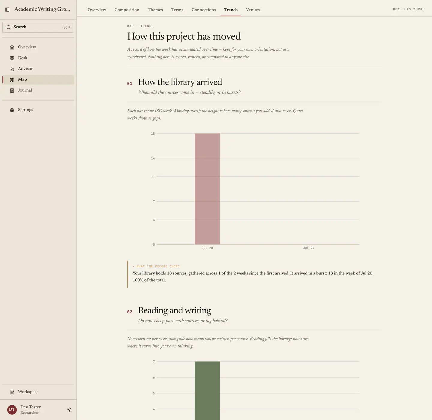Click the Academic Writing Group project title
The width and height of the screenshot is (432, 420).
click(x=42, y=9)
